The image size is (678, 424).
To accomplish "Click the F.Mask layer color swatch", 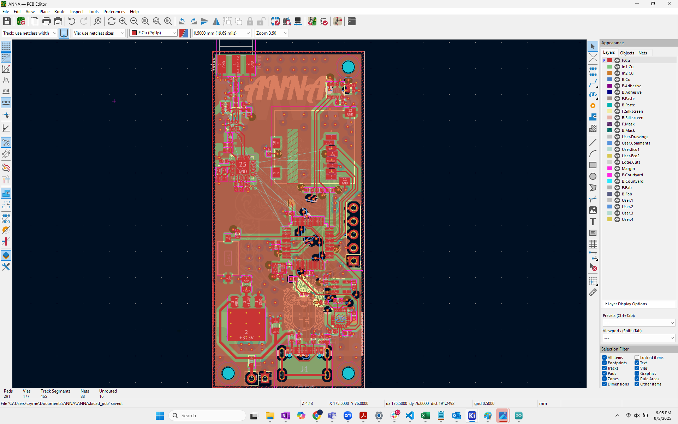I will [x=610, y=124].
